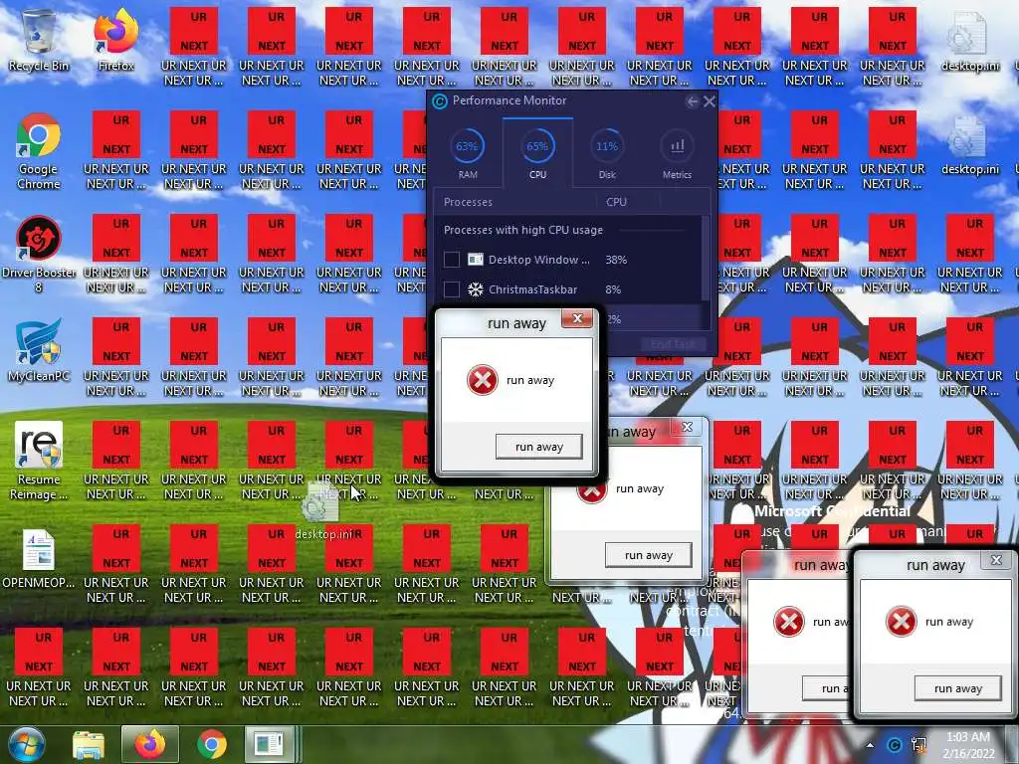Screen dimensions: 1019x764
Task: Open the Driver Booster 8 desktop shortcut
Action: point(39,254)
